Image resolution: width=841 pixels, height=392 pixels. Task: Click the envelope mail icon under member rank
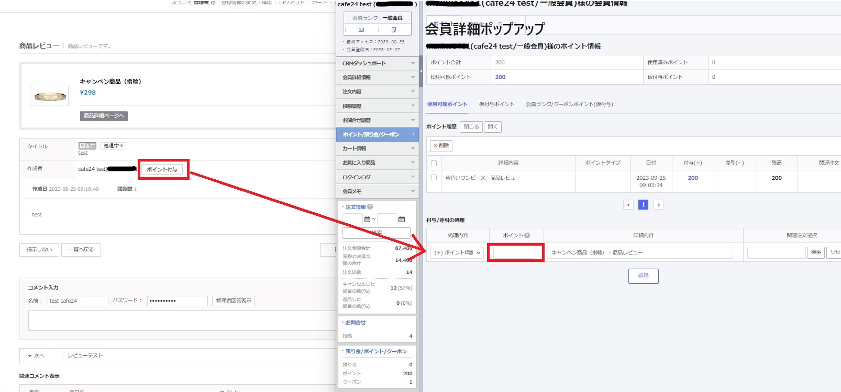[361, 30]
